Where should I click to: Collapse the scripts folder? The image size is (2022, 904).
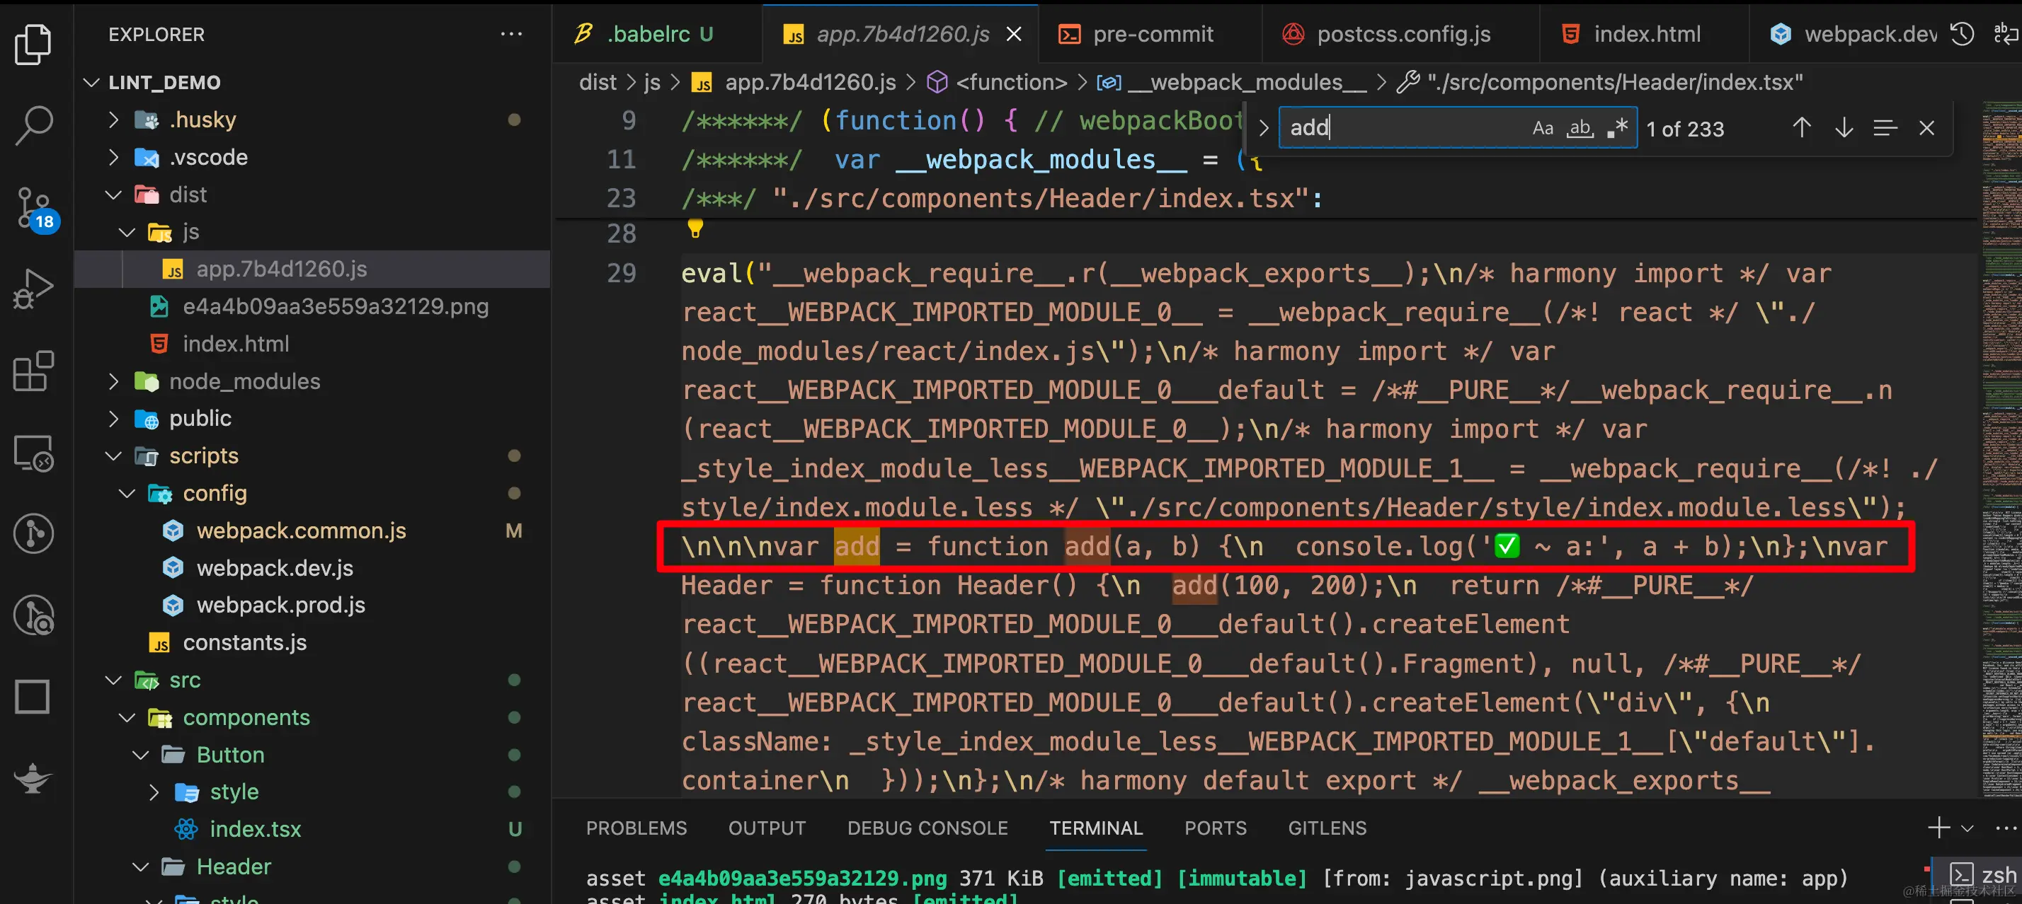click(x=114, y=456)
